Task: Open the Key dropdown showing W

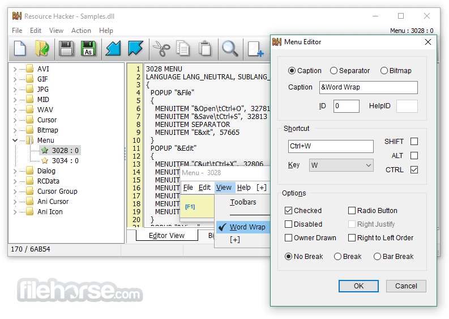Action: click(341, 165)
